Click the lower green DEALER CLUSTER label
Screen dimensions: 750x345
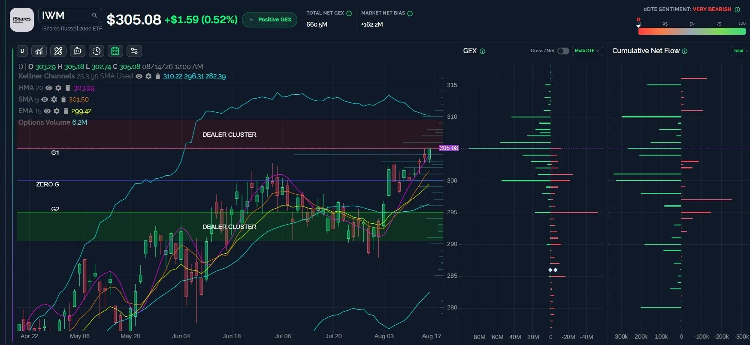[x=230, y=227]
